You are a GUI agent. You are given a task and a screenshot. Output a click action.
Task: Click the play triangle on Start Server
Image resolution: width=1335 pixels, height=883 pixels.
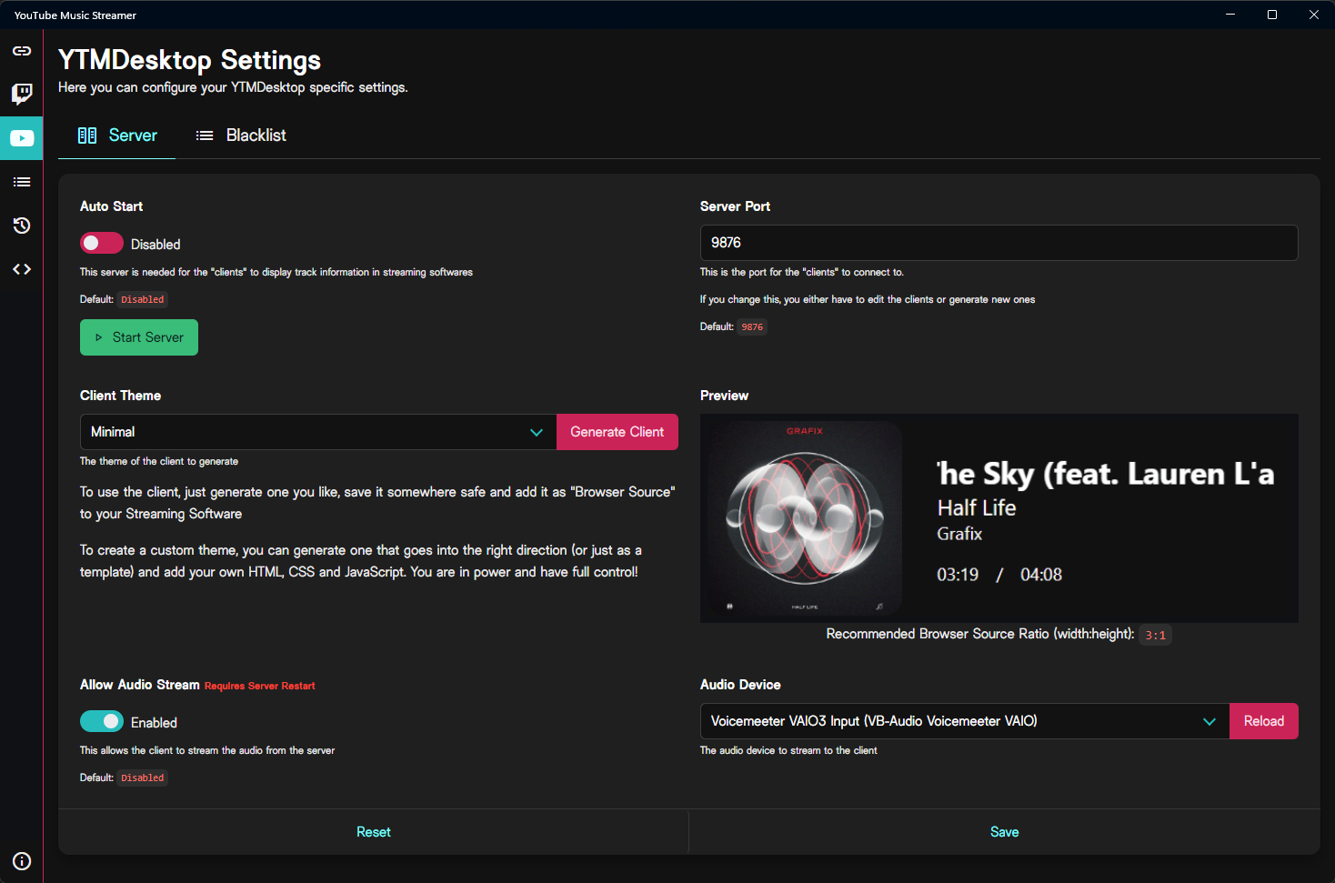coord(99,337)
